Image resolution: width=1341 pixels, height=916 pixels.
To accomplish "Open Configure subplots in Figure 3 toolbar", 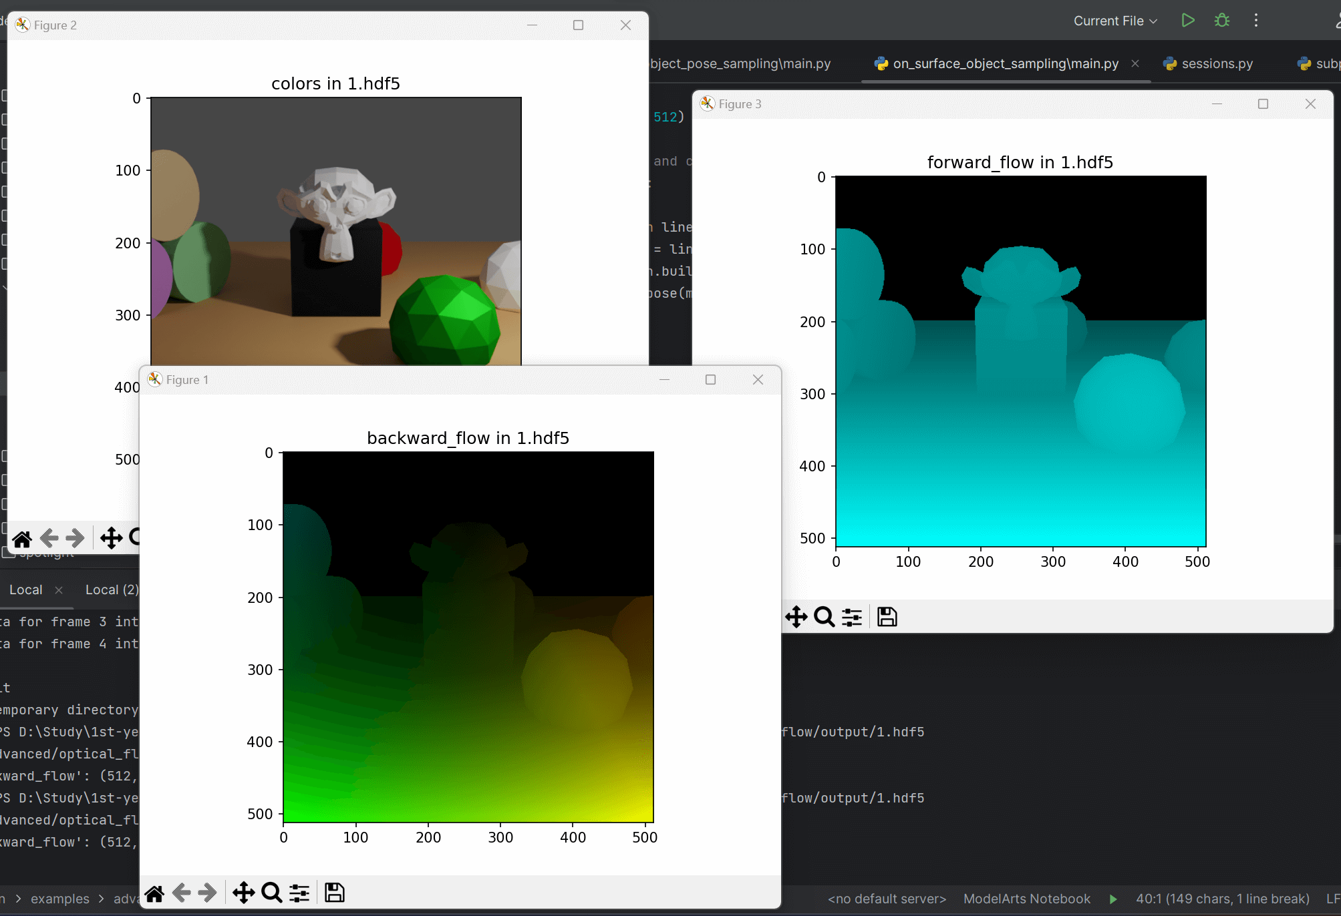I will coord(852,617).
